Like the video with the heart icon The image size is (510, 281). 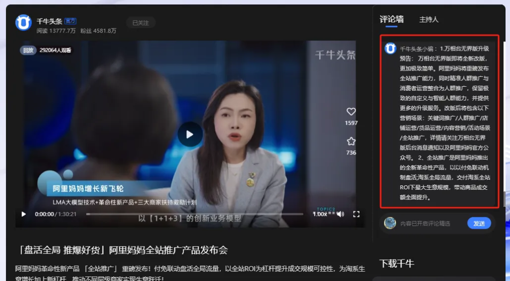click(351, 112)
